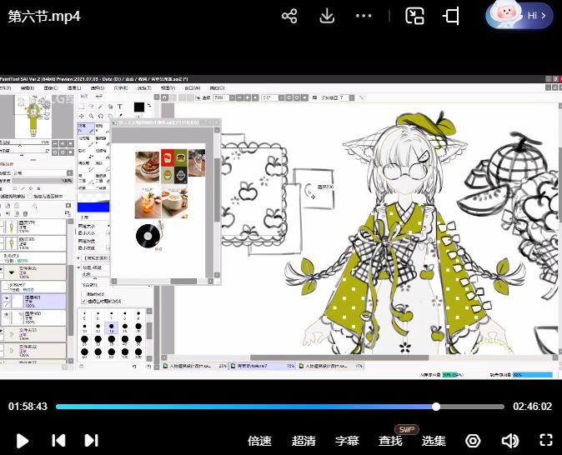Download the video with the download icon
The image size is (562, 455).
327,17
